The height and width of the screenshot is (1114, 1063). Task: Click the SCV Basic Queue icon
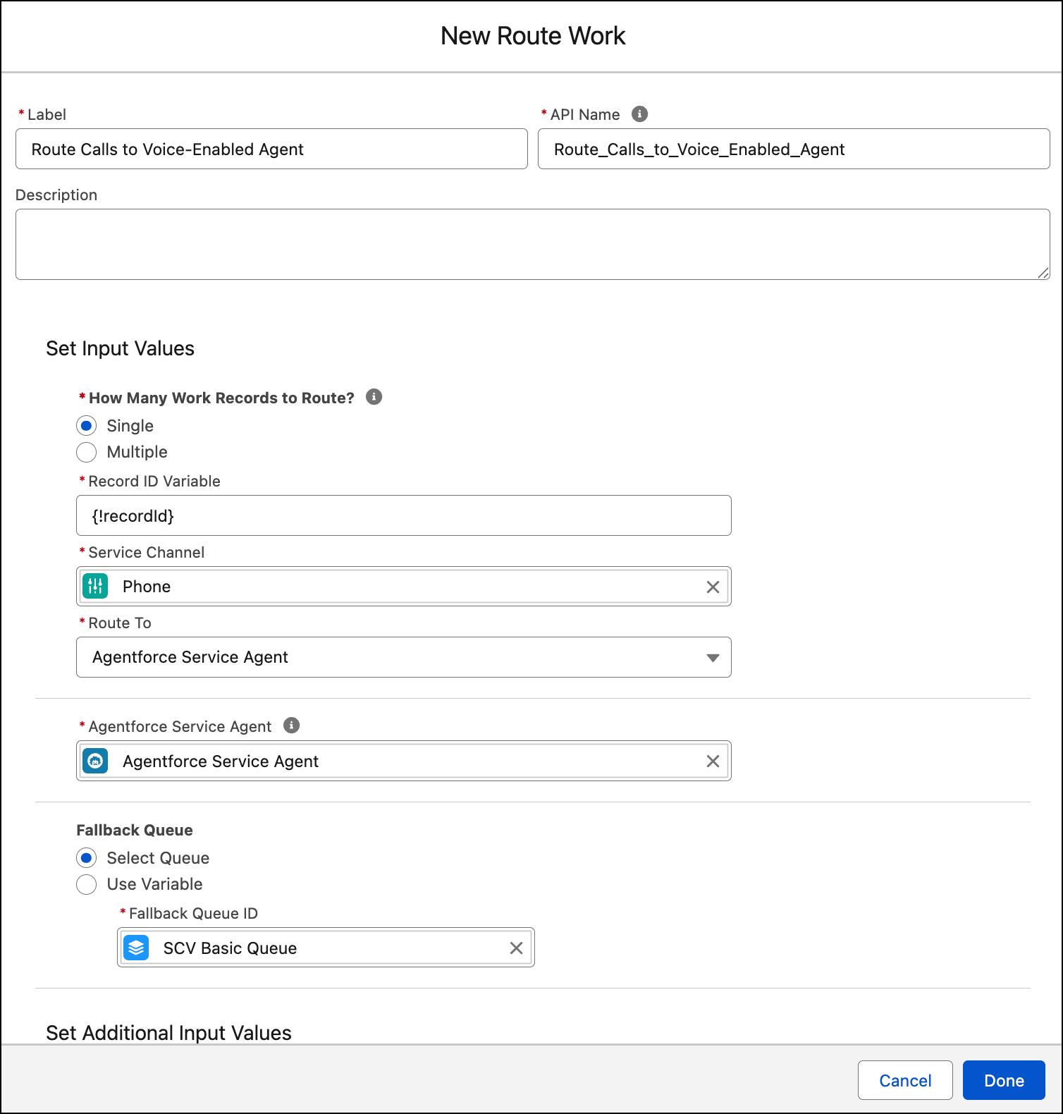136,948
